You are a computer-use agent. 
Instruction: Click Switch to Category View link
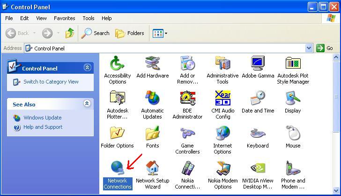pos(51,82)
